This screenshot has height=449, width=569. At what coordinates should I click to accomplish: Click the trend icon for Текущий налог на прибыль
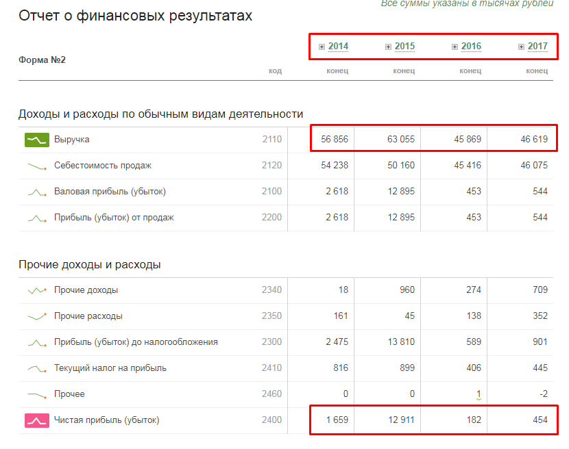click(36, 368)
